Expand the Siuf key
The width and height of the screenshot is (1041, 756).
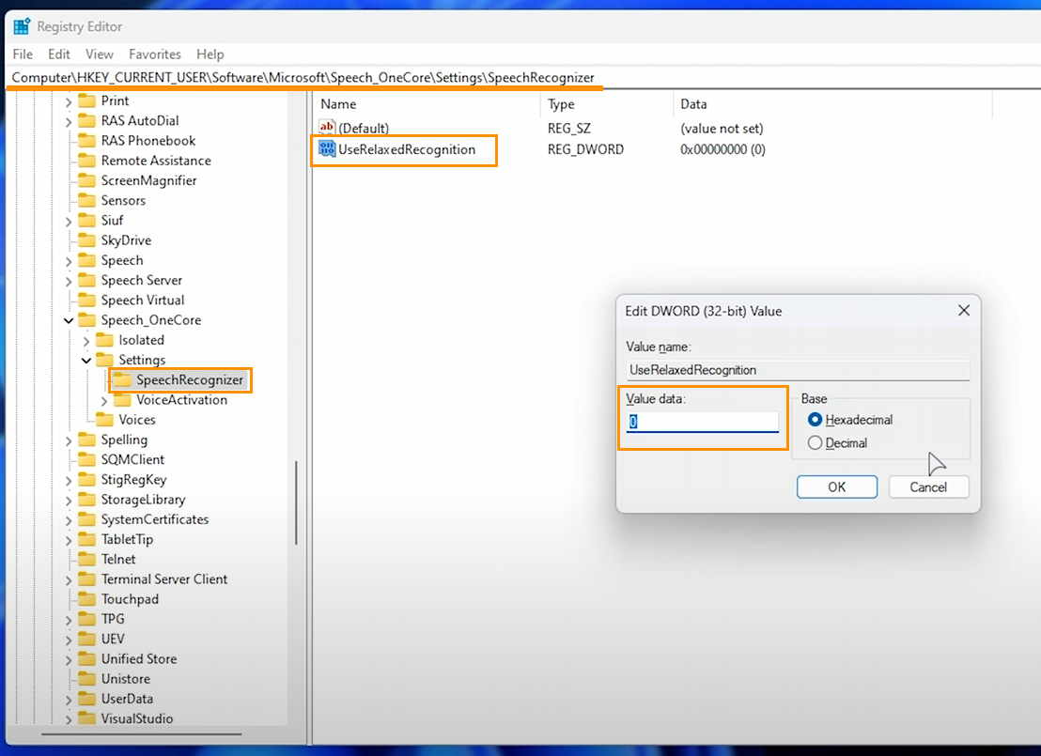click(x=69, y=222)
